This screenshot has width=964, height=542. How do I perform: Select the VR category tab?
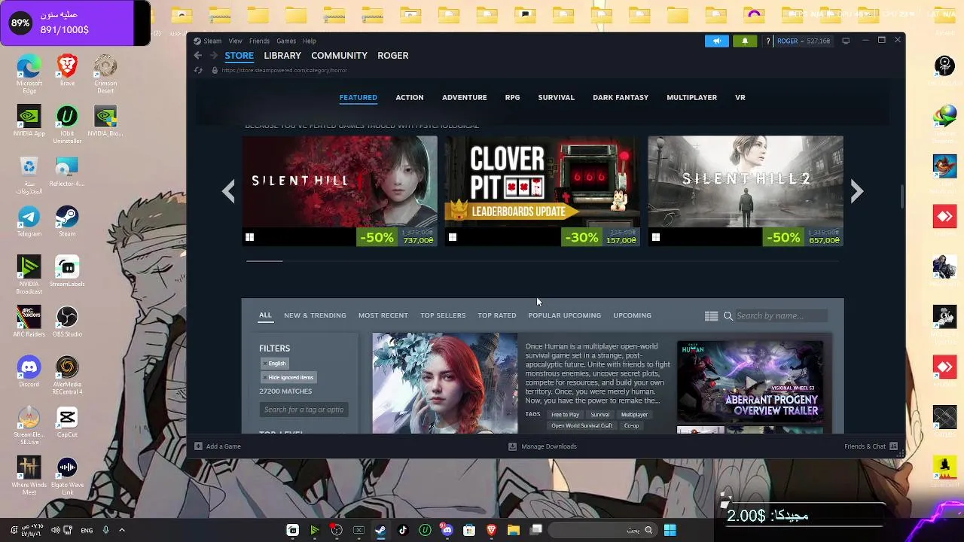740,97
